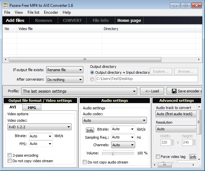Switch to the MPG tab

[x=32, y=108]
